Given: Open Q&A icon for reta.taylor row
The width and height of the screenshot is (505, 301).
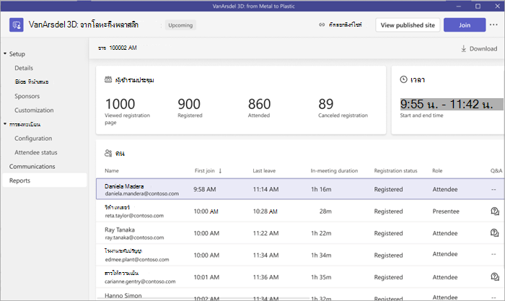Looking at the screenshot, I should (x=495, y=211).
